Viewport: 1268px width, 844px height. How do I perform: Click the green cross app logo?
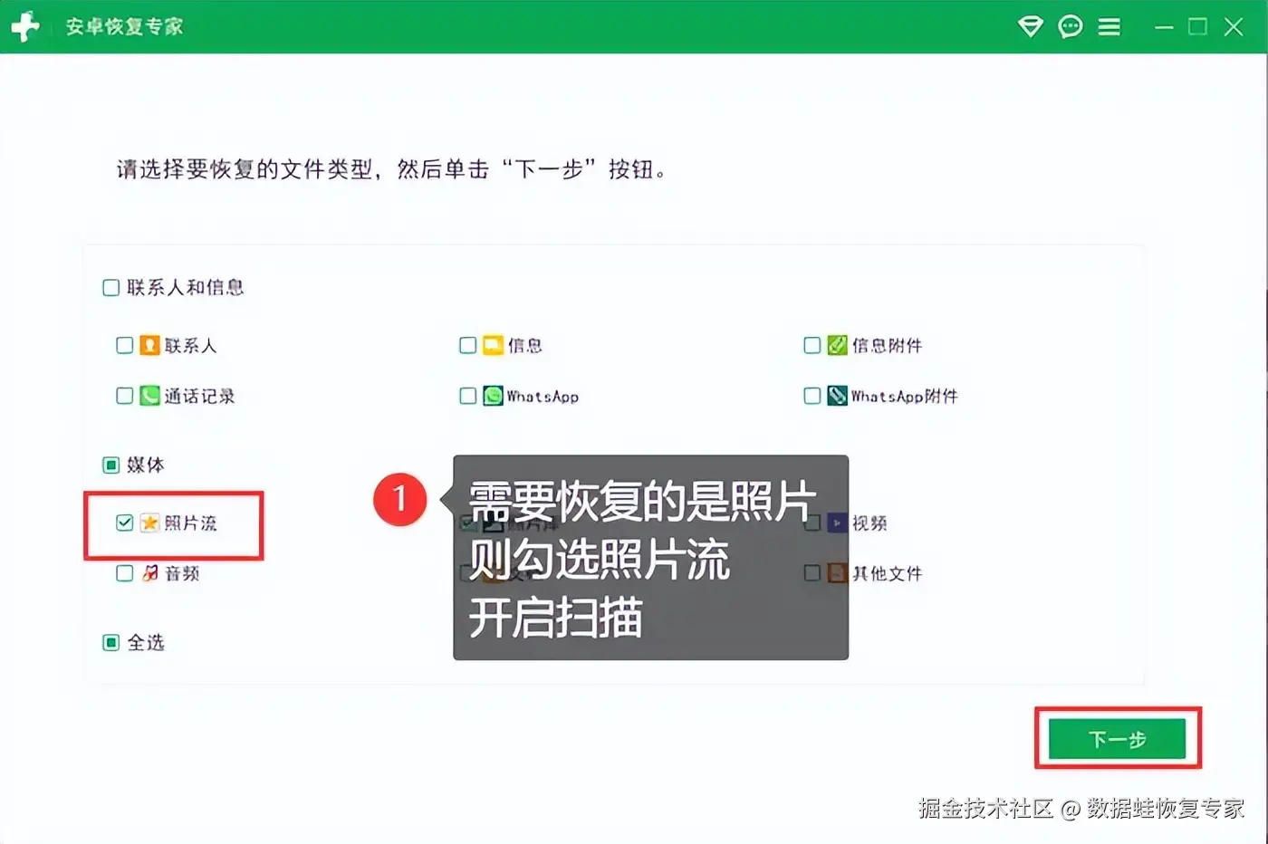coord(25,26)
